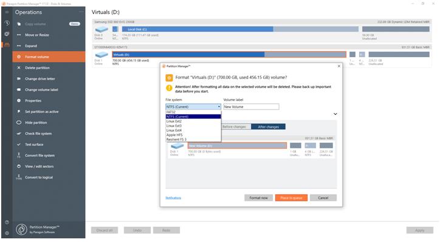440x242 pixels.
Task: Choose FAT32 from the file system list
Action: click(193, 112)
